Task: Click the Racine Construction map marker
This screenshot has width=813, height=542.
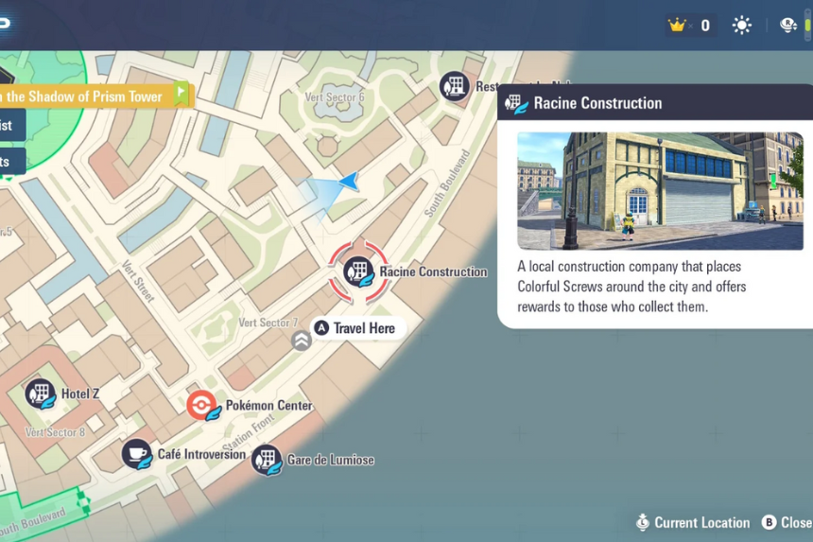Action: click(358, 271)
